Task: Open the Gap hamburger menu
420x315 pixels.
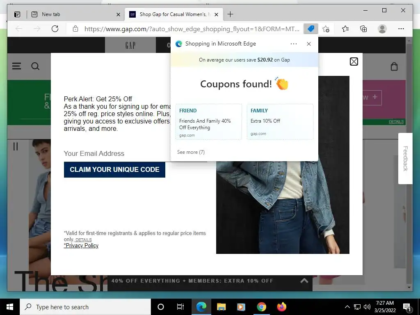Action: click(x=16, y=66)
